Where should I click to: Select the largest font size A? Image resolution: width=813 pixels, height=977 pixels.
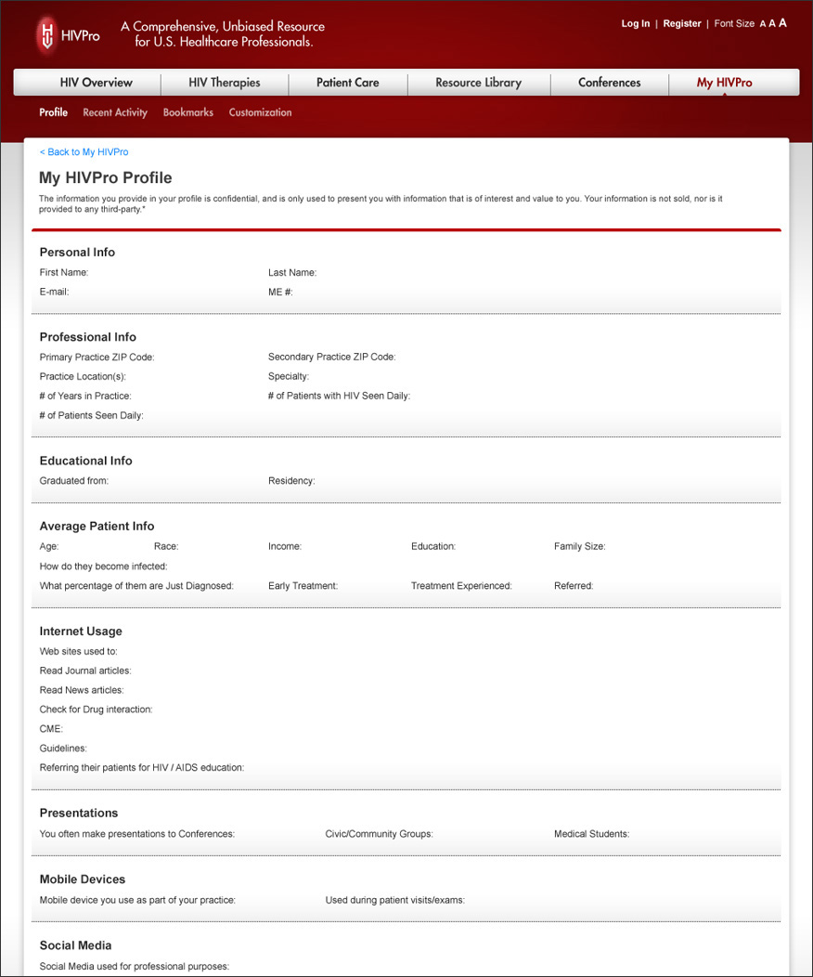tap(782, 22)
